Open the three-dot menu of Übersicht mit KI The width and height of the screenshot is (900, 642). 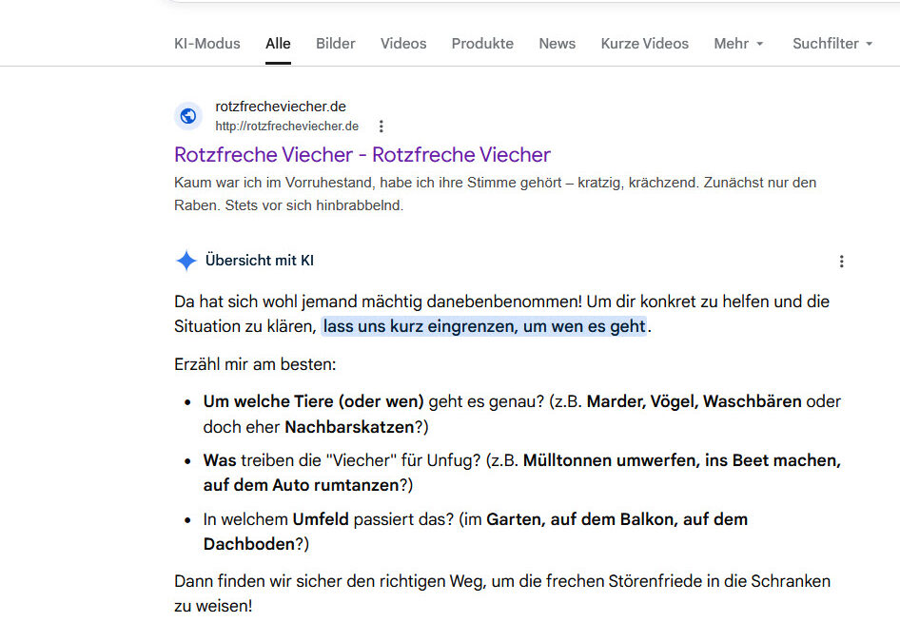click(841, 262)
